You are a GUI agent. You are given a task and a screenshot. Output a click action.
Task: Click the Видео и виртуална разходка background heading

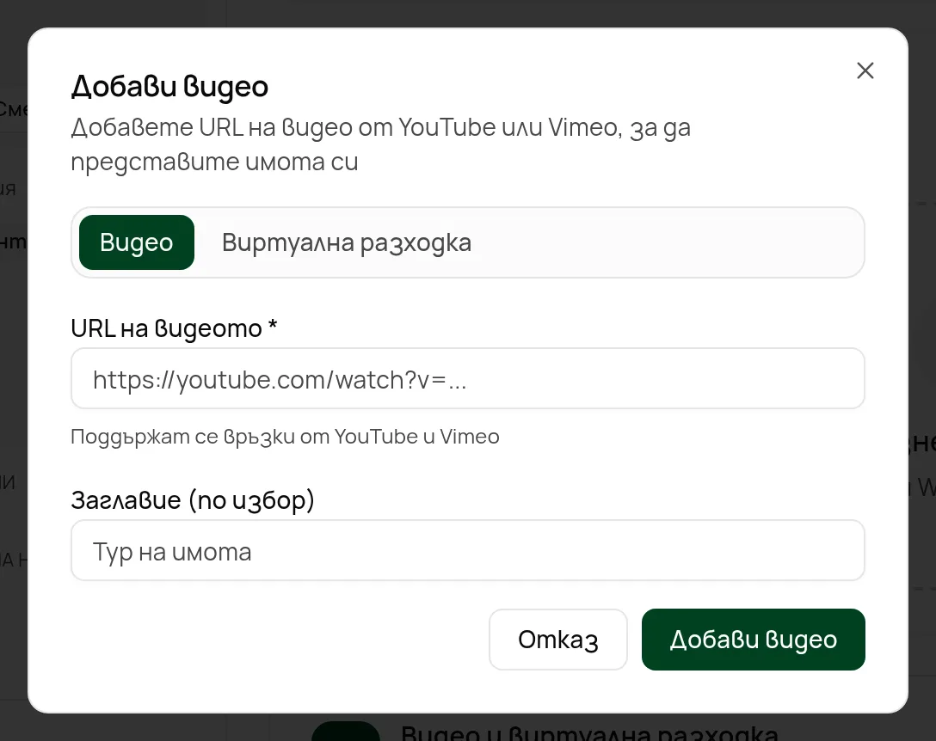pyautogui.click(x=589, y=732)
